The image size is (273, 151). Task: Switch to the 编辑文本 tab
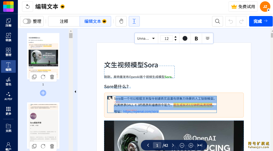pyautogui.click(x=95, y=21)
